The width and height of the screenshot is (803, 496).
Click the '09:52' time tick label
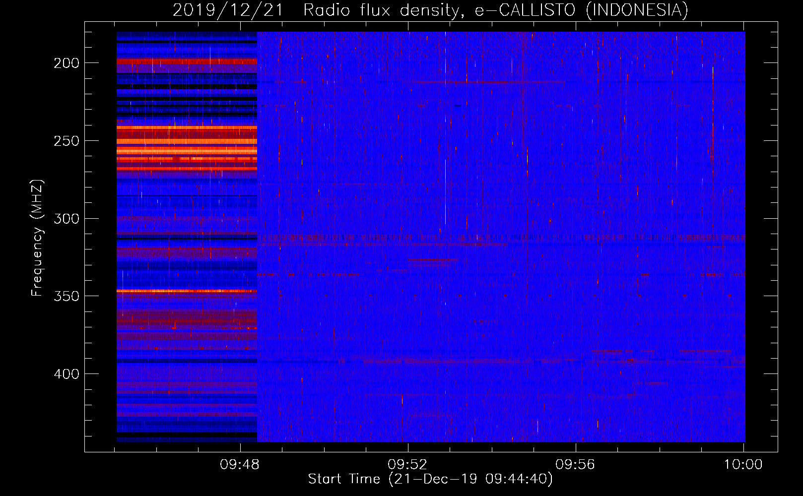pos(407,465)
